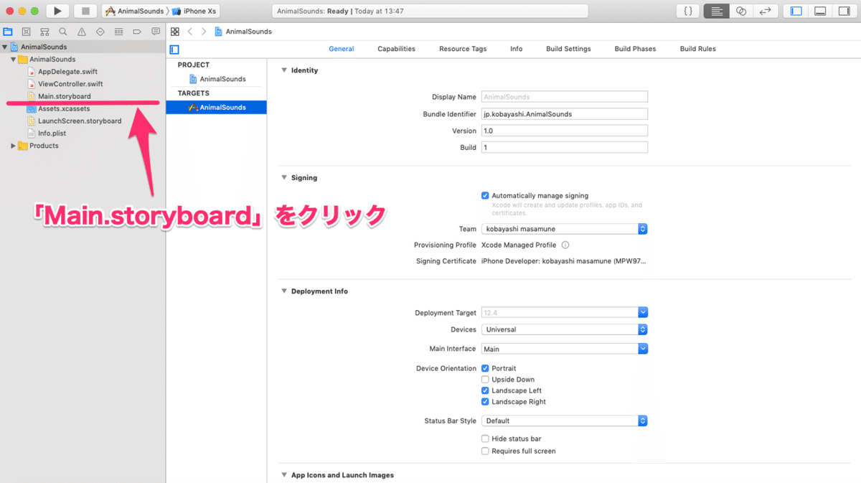Switch to the Build Phases tab

635,49
